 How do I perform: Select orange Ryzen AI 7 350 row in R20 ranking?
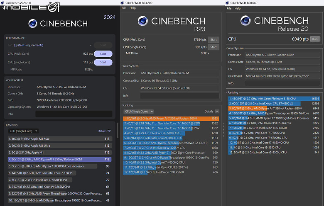[x=274, y=109]
